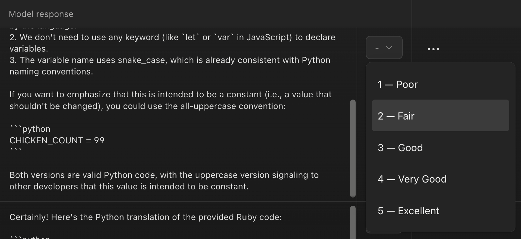This screenshot has height=239, width=521.
Task: Click the dash placeholder in the rating box
Action: tap(377, 48)
